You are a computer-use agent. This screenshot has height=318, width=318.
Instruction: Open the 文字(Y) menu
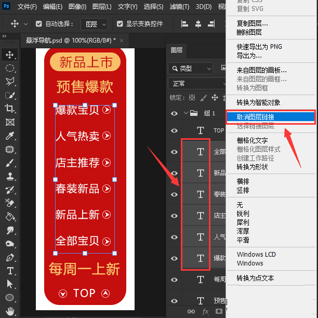[128, 7]
